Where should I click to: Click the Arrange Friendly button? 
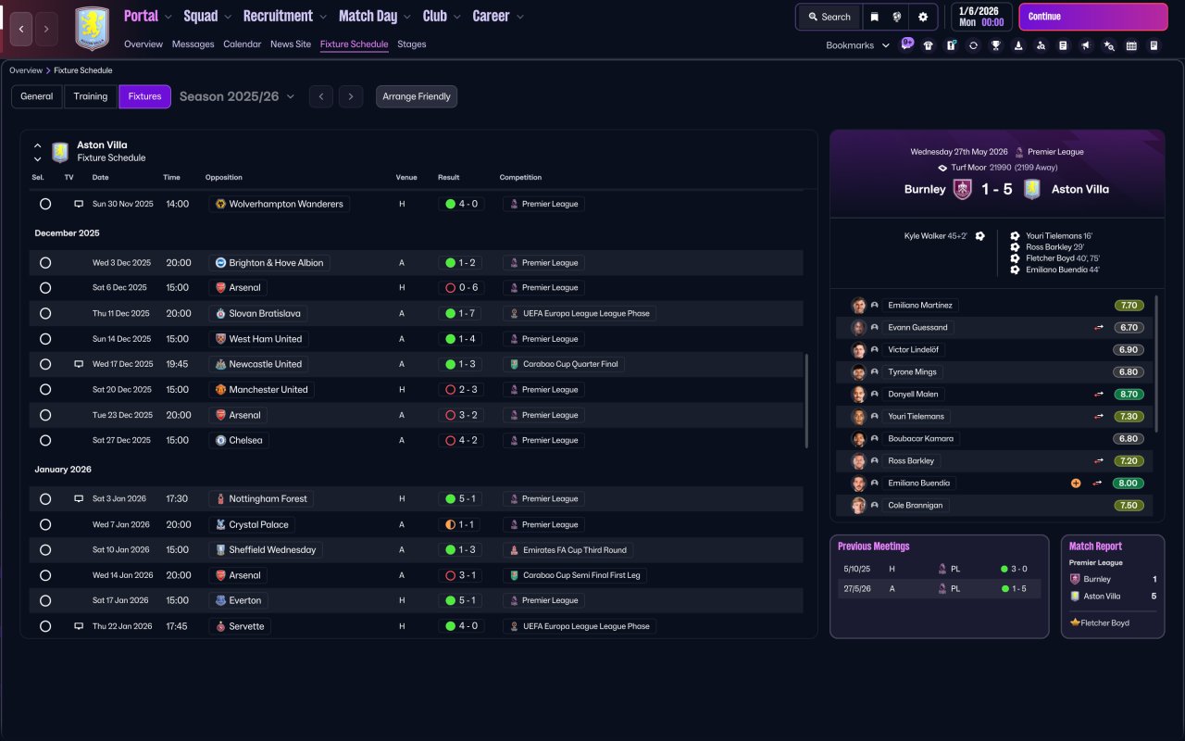click(x=417, y=96)
